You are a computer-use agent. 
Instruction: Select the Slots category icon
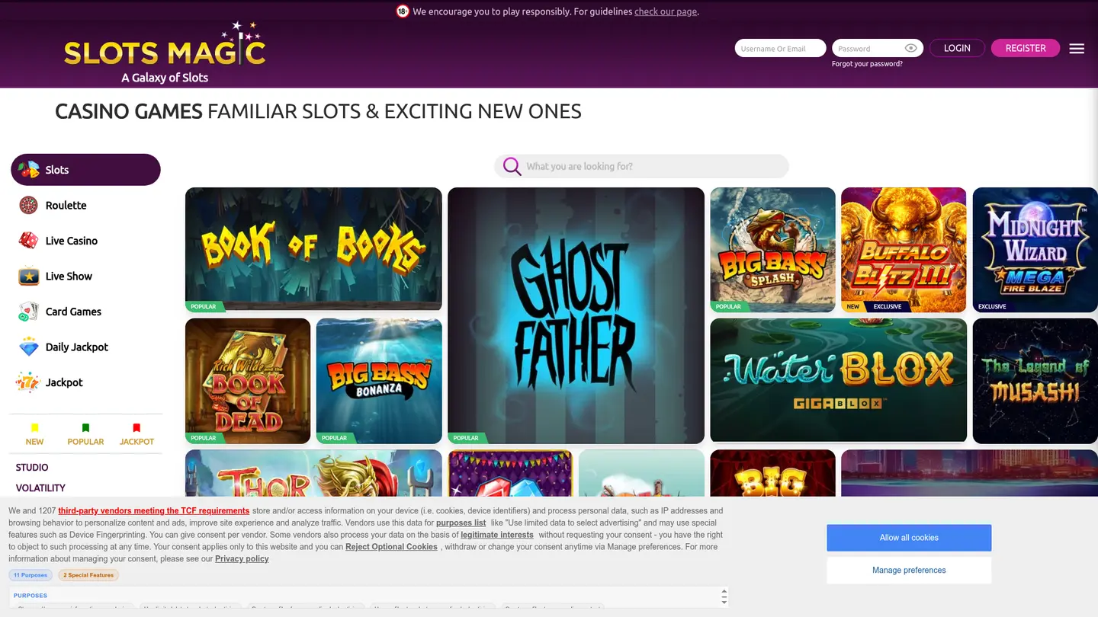coord(28,169)
